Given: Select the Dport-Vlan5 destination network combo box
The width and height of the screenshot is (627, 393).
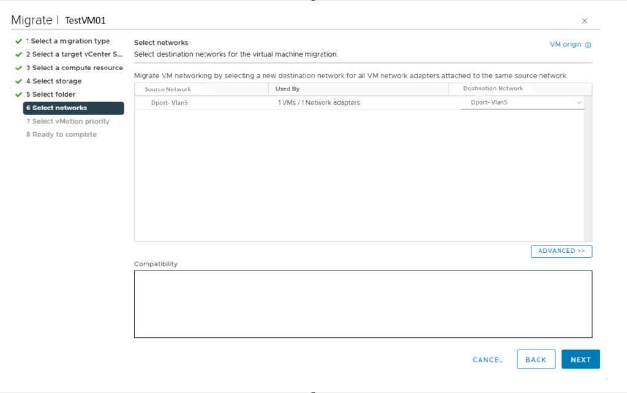Looking at the screenshot, I should coord(522,103).
